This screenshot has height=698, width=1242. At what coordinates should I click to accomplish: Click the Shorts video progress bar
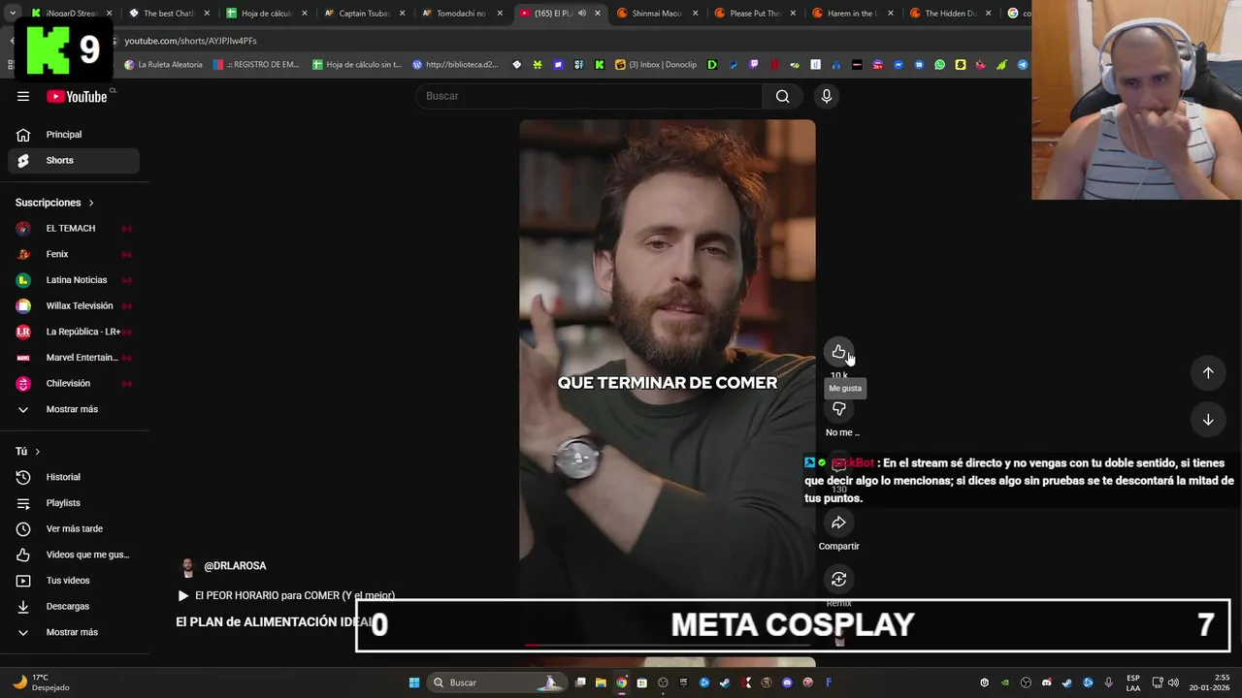tap(668, 644)
